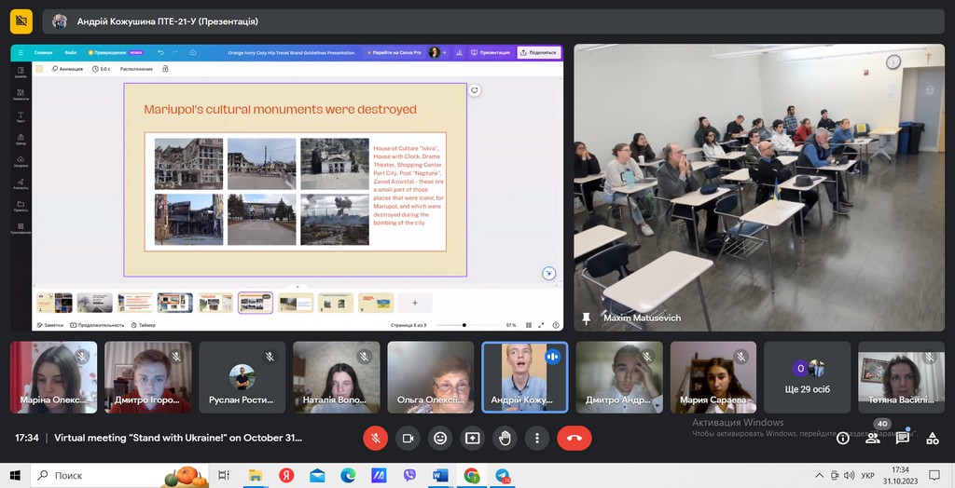Show the participants people panel
Screen dimensions: 955x488
click(x=873, y=438)
